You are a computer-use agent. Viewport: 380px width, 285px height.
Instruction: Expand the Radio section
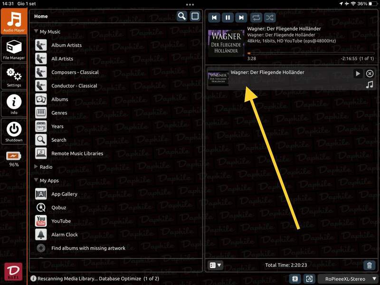click(37, 167)
